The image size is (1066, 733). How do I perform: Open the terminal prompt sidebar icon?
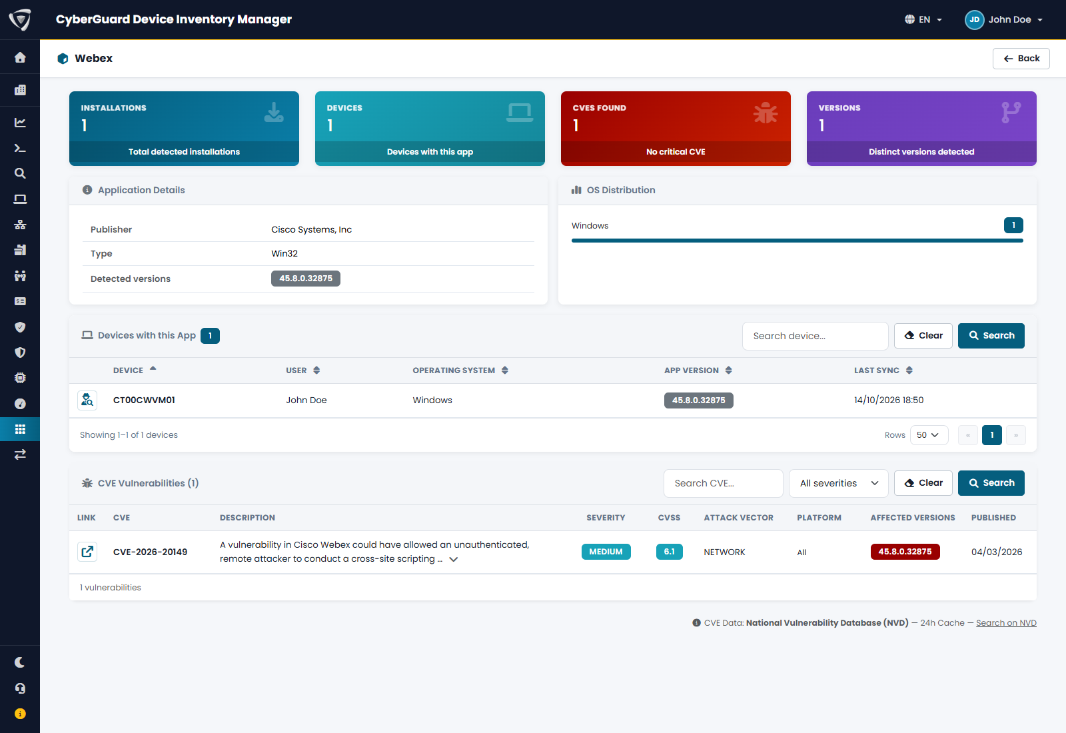(20, 148)
